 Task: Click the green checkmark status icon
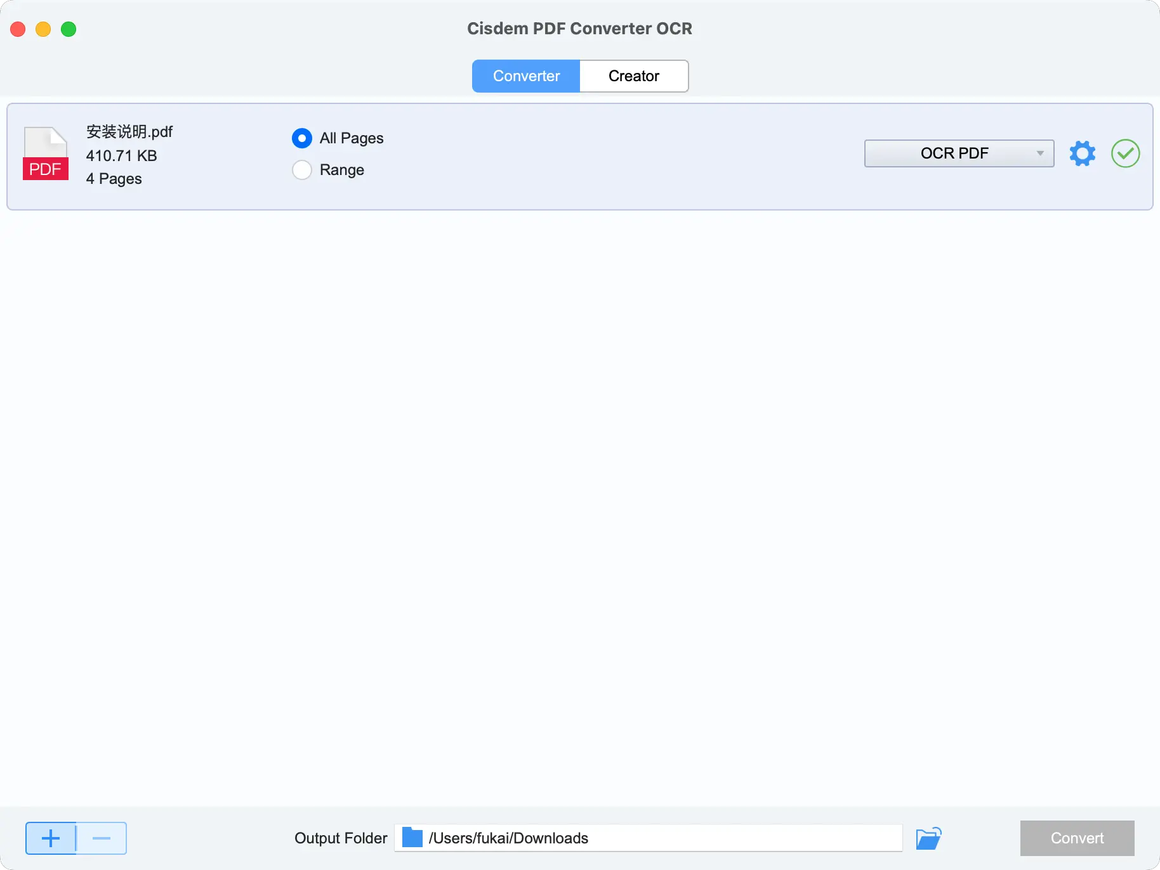coord(1125,153)
